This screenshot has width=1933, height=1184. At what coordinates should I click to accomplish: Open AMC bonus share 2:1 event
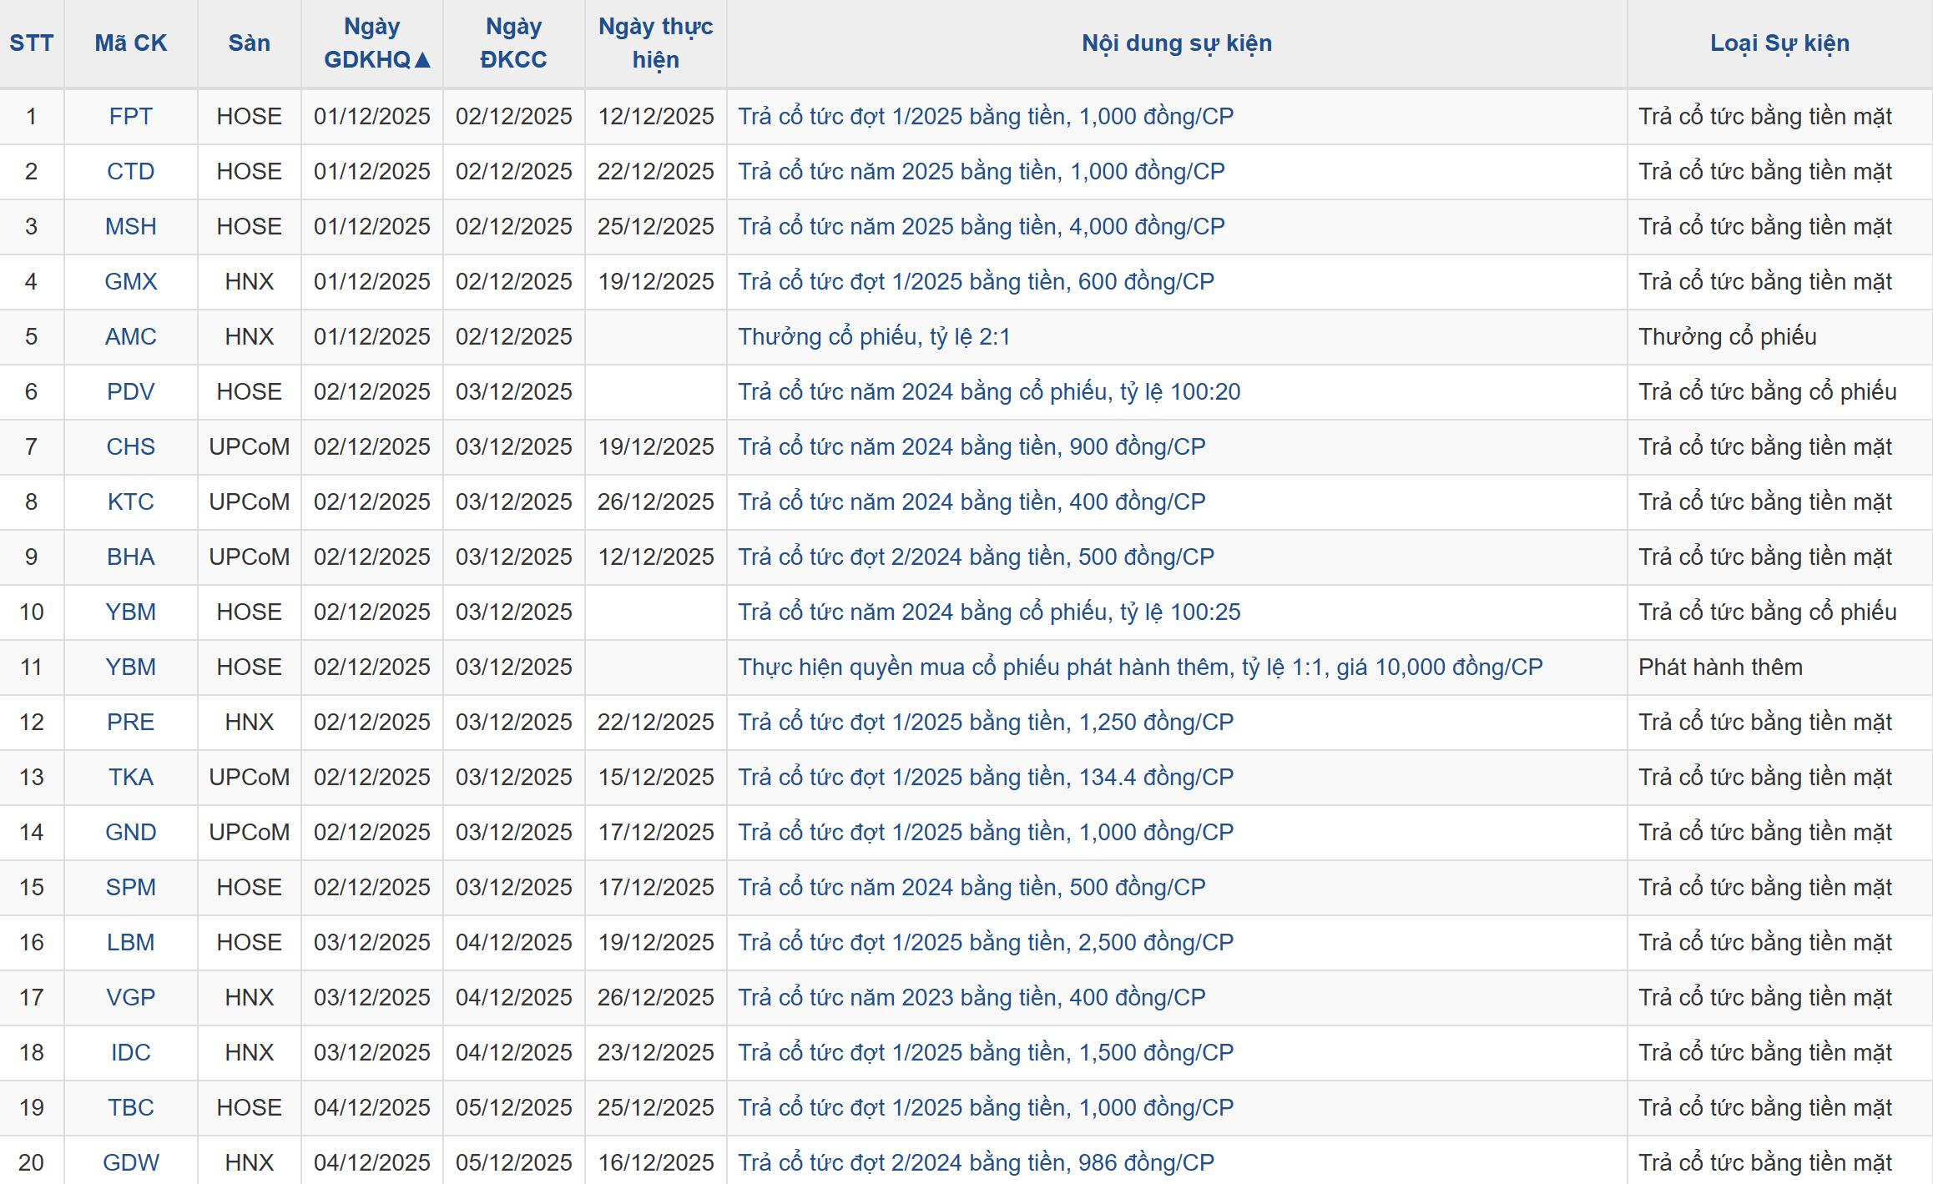(x=874, y=336)
